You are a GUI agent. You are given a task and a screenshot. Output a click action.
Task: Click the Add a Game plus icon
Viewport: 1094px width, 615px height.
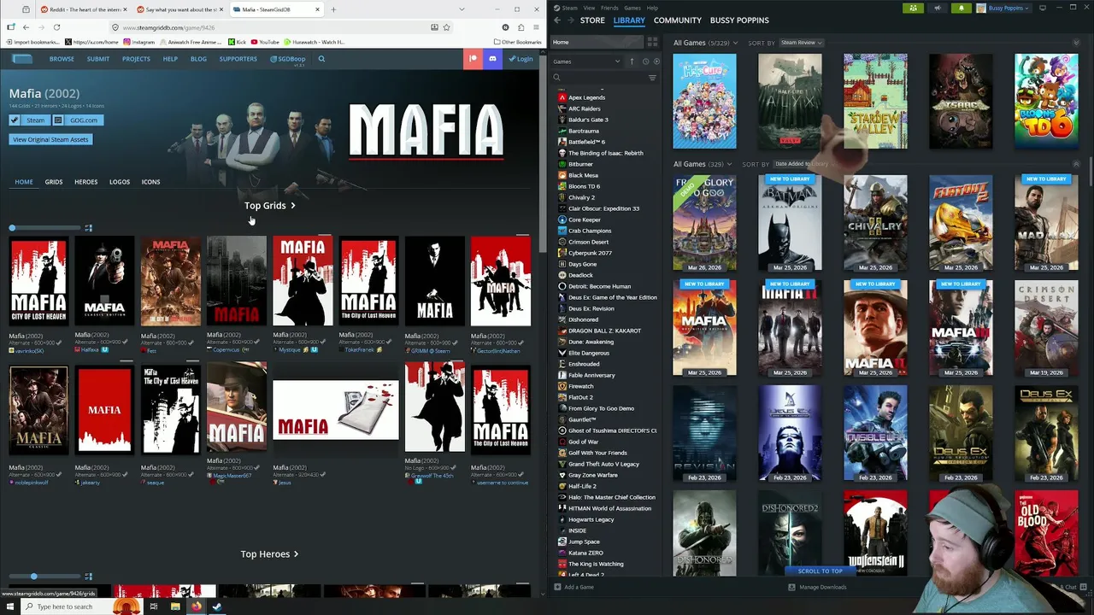pyautogui.click(x=558, y=587)
